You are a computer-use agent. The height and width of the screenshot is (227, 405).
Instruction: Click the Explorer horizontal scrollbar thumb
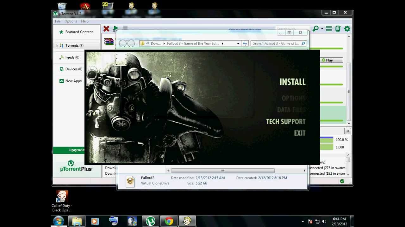coord(223,171)
